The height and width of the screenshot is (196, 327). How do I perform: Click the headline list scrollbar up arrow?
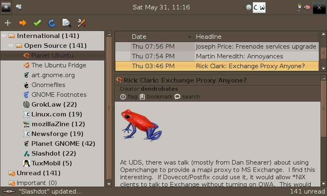[323, 34]
